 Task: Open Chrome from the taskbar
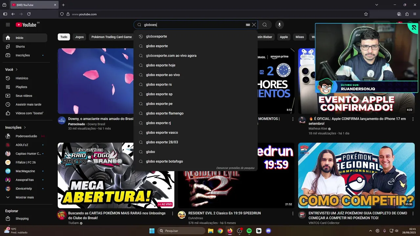coord(220,231)
